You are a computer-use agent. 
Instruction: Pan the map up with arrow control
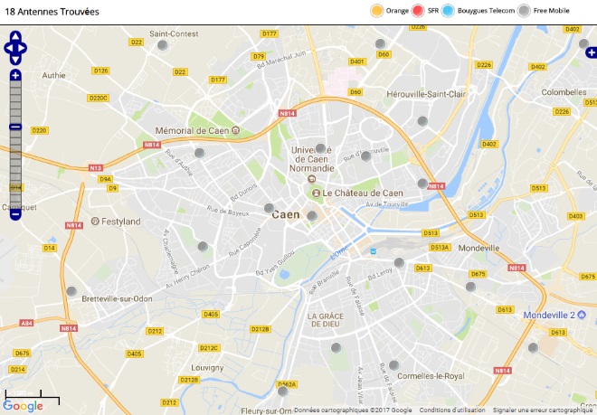click(15, 36)
